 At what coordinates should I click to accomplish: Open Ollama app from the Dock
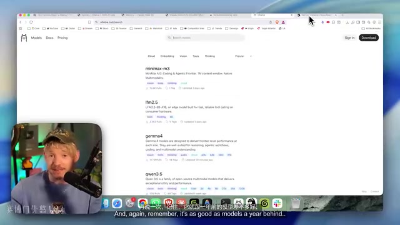[239, 203]
